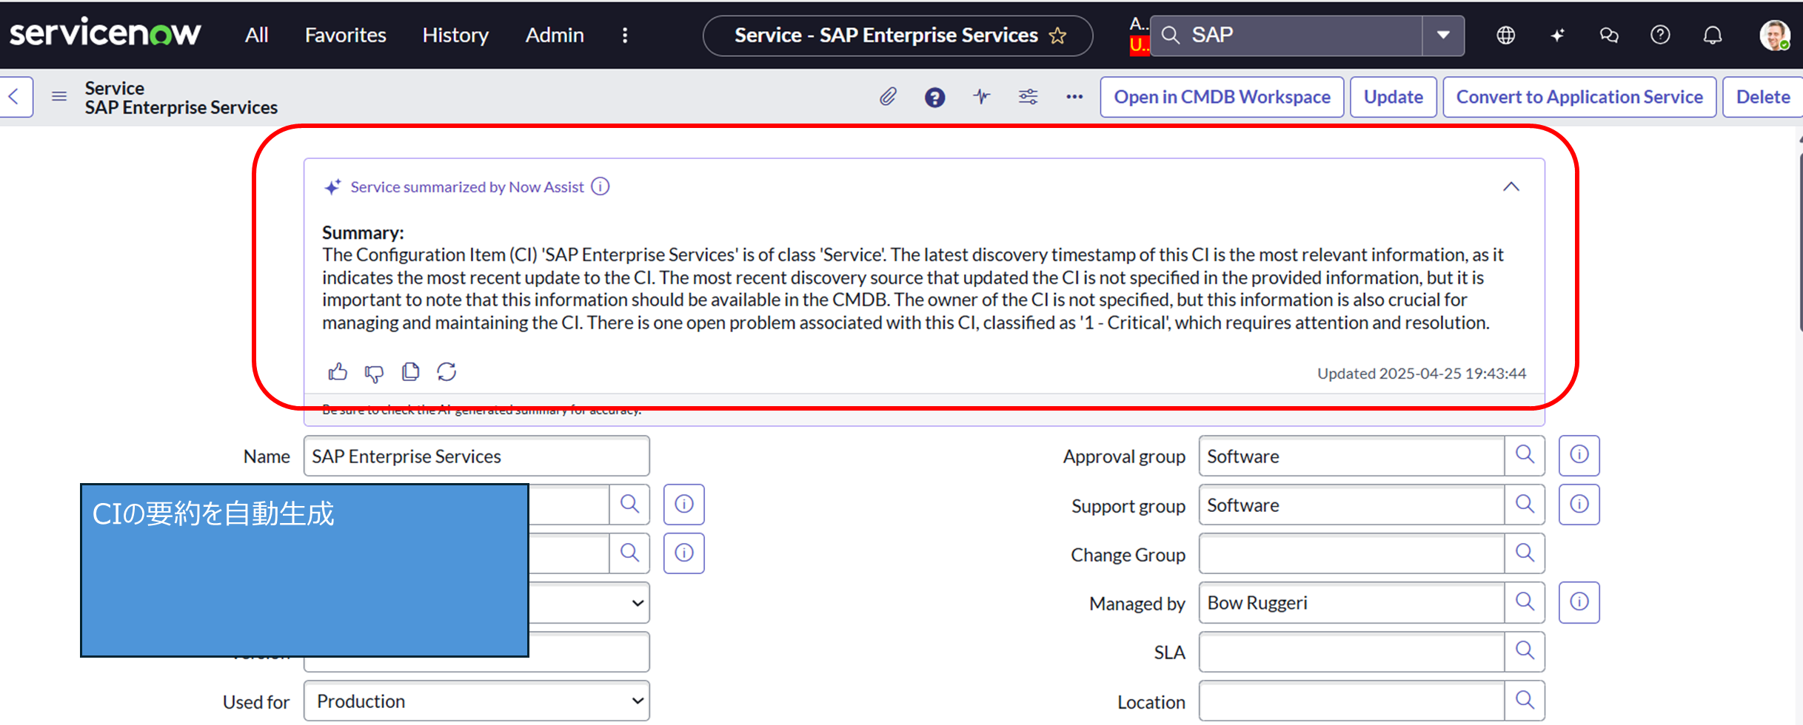This screenshot has width=1803, height=725.
Task: Open the Admin menu
Action: tap(555, 35)
